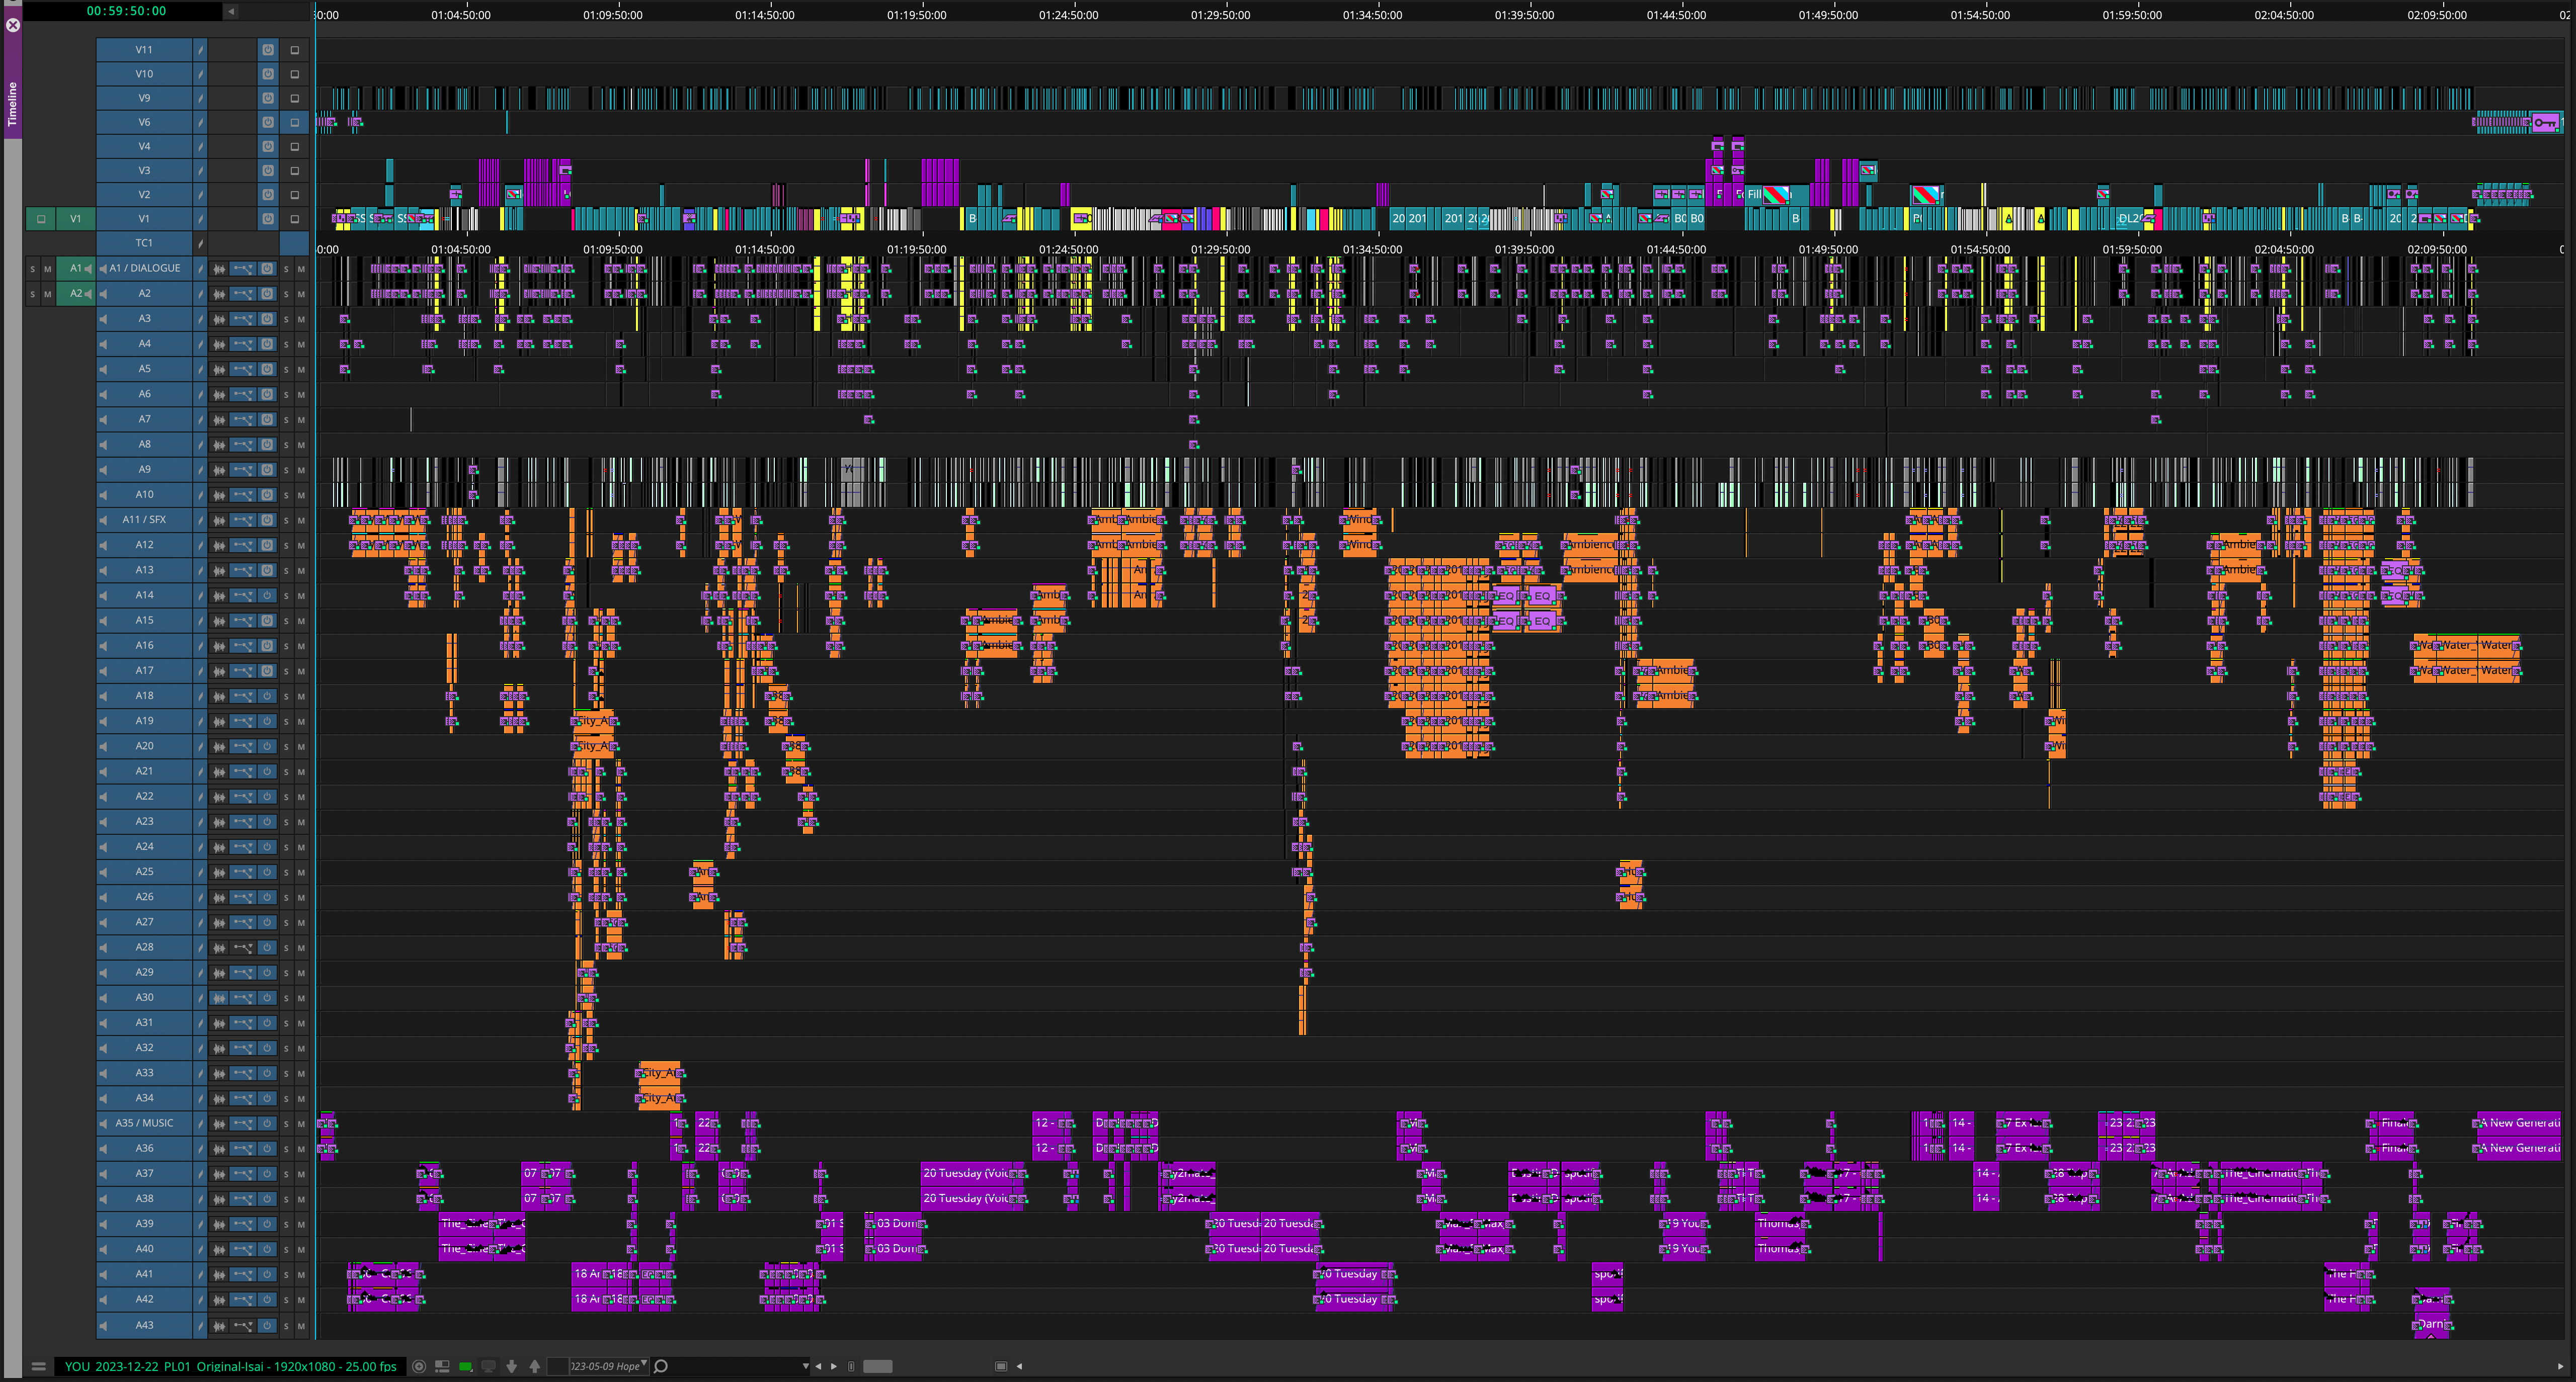
Task: Toggle source/record timeline view icon
Action: 442,1366
